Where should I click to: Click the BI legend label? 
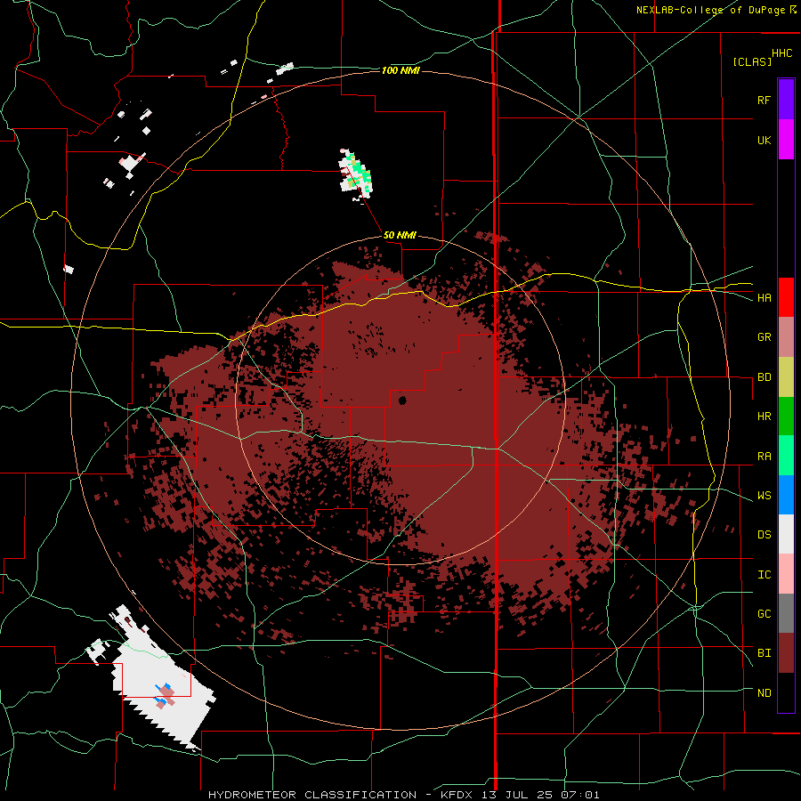tap(764, 653)
